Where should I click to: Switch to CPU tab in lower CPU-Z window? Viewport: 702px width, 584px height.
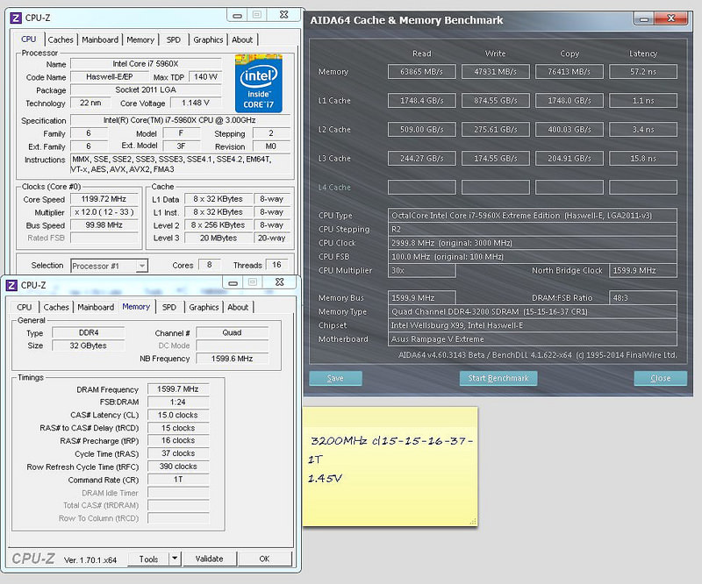[25, 308]
